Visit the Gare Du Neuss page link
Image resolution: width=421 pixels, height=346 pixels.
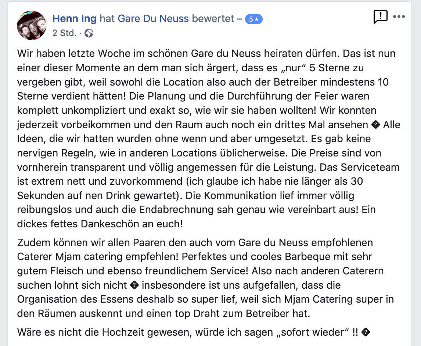pyautogui.click(x=153, y=18)
